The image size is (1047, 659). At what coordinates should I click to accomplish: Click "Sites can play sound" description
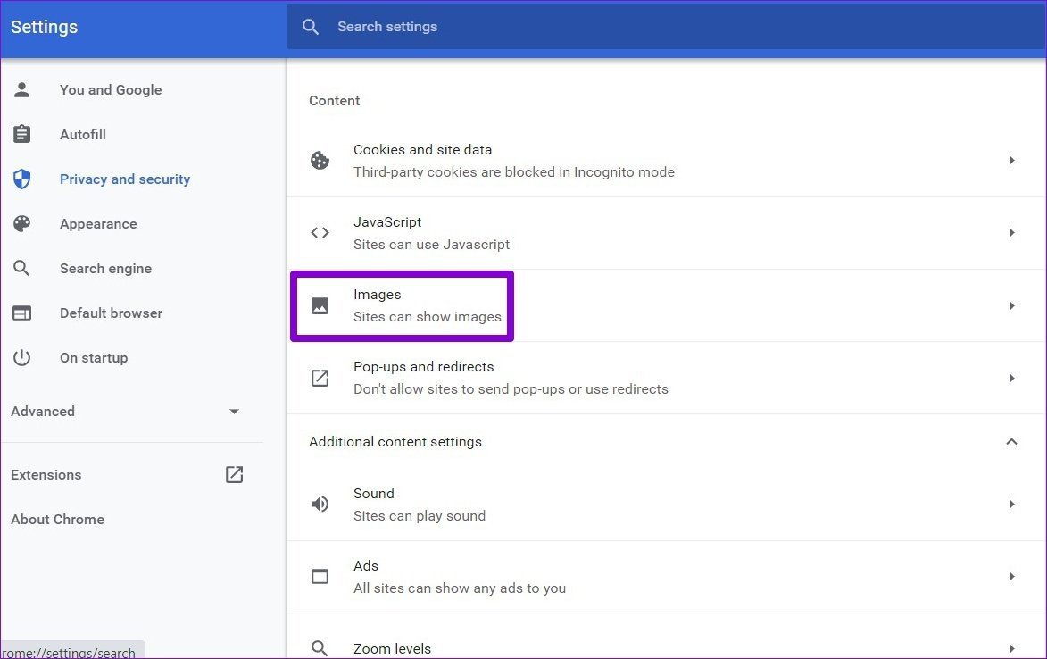point(420,516)
